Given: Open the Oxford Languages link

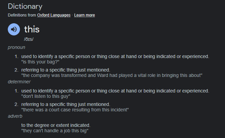Looking at the screenshot, I should 54,15.
